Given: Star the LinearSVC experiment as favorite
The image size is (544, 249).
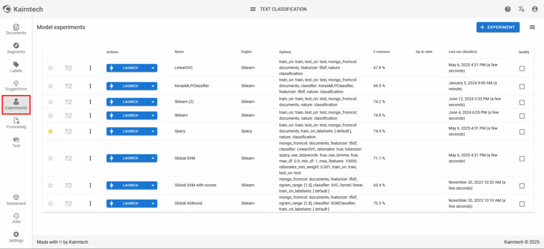Looking at the screenshot, I should point(51,68).
